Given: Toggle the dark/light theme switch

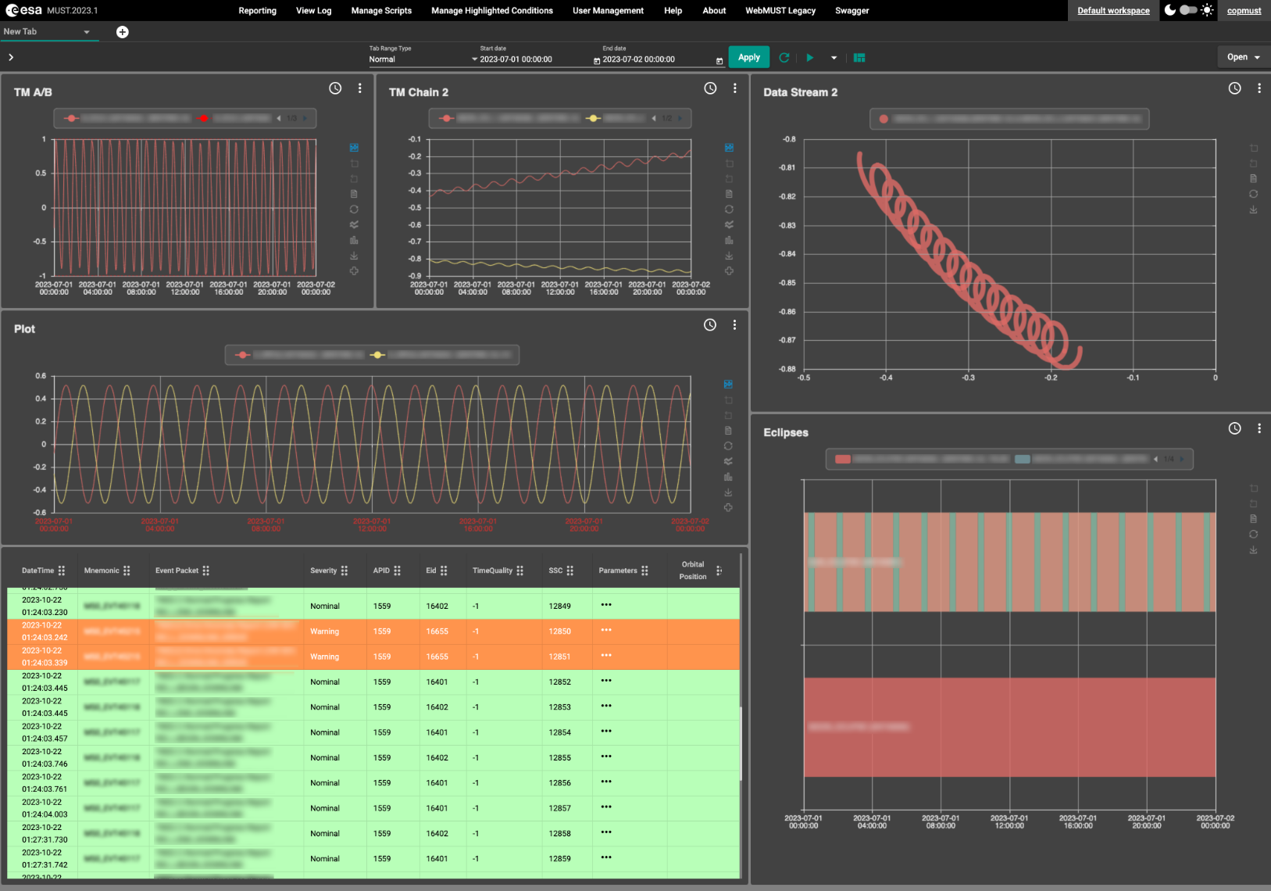Looking at the screenshot, I should pos(1187,10).
